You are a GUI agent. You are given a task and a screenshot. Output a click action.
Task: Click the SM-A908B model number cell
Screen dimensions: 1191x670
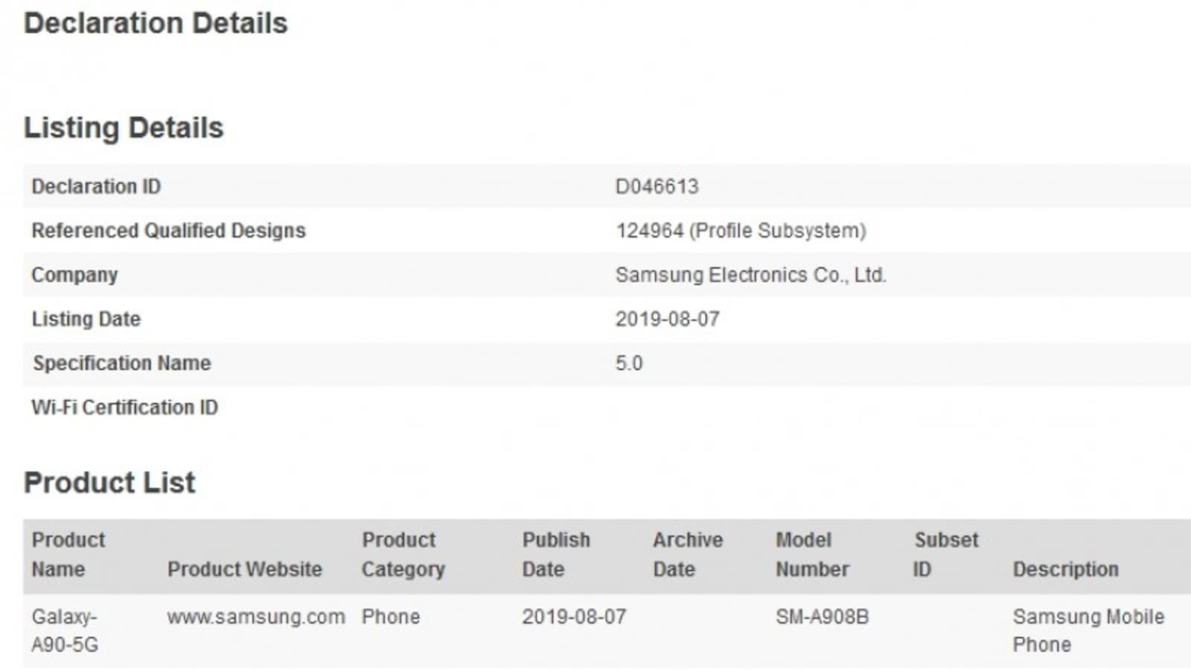tap(822, 617)
